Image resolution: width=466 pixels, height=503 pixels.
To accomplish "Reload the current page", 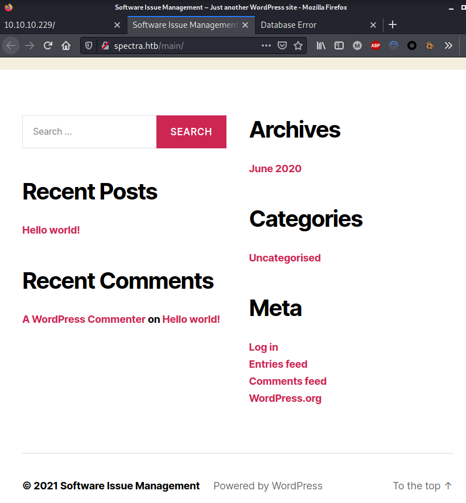I will pyautogui.click(x=48, y=45).
